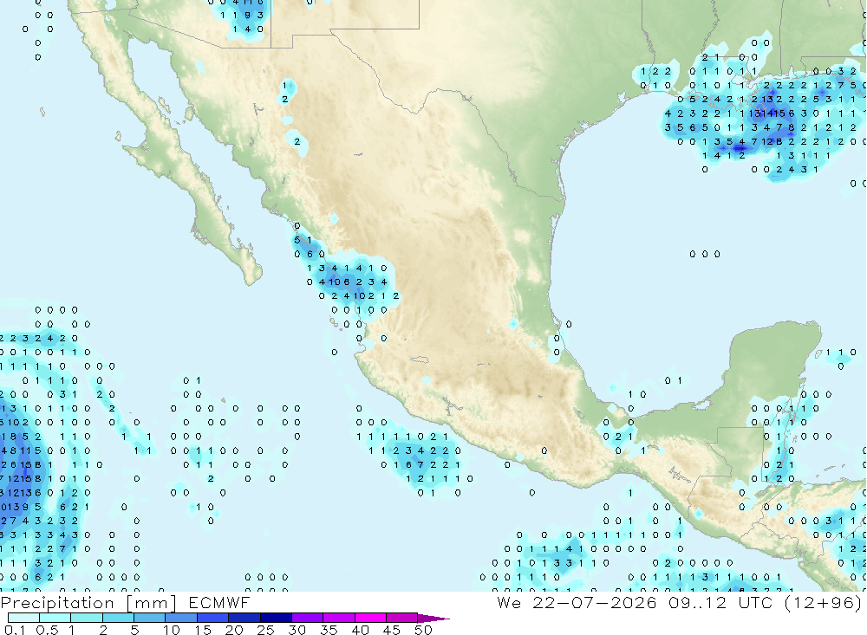Click the 'Precipitation [mm]' title text

[x=89, y=602]
